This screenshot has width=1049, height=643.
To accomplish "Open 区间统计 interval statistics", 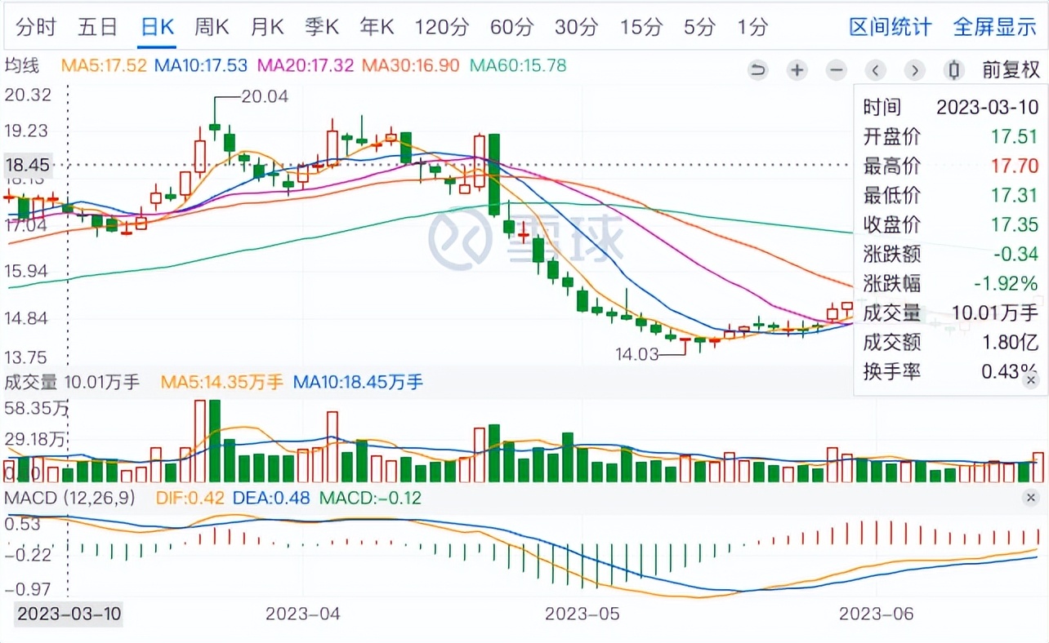I will 890,27.
